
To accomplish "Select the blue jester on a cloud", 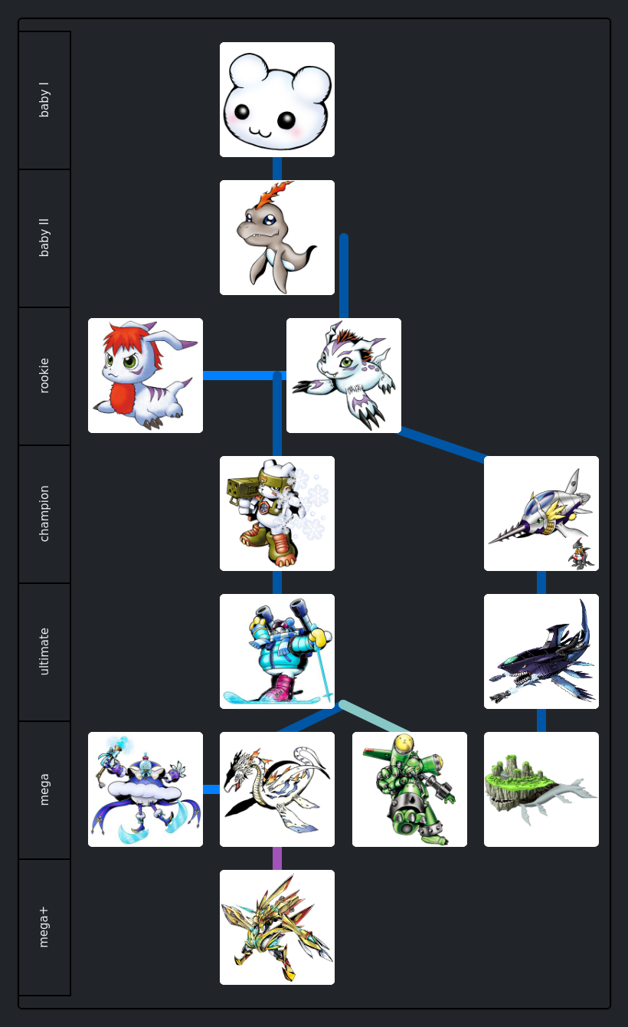I will (146, 789).
